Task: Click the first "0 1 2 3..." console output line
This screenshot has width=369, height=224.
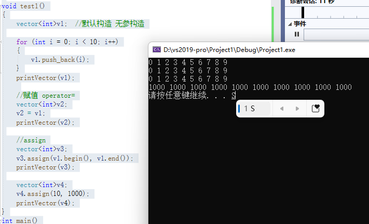Action: (x=188, y=62)
